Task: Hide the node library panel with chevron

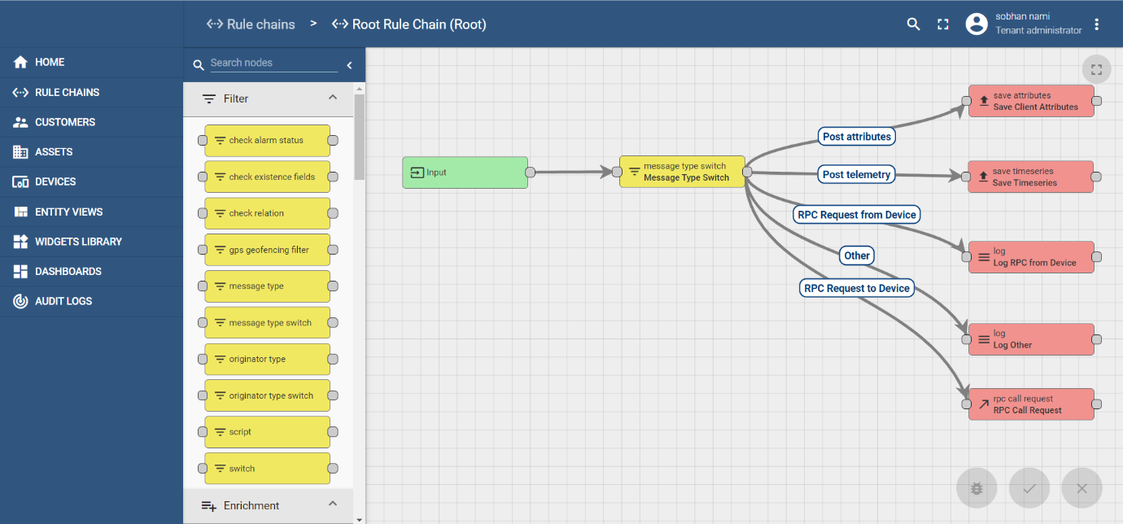Action: coord(350,65)
